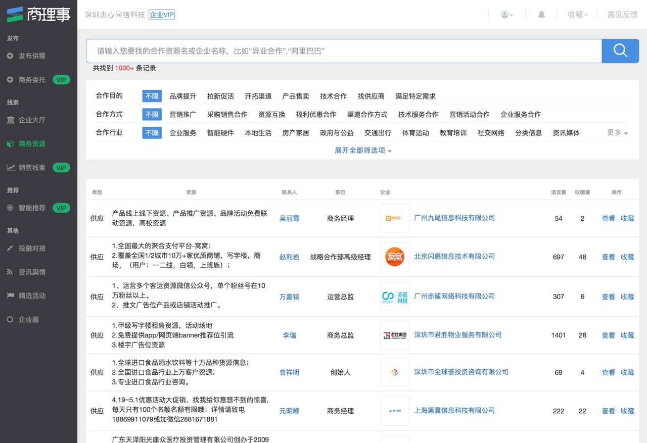This screenshot has width=647, height=443.
Task: Click the 销售线索 chart icon in sidebar
Action: coord(10,168)
